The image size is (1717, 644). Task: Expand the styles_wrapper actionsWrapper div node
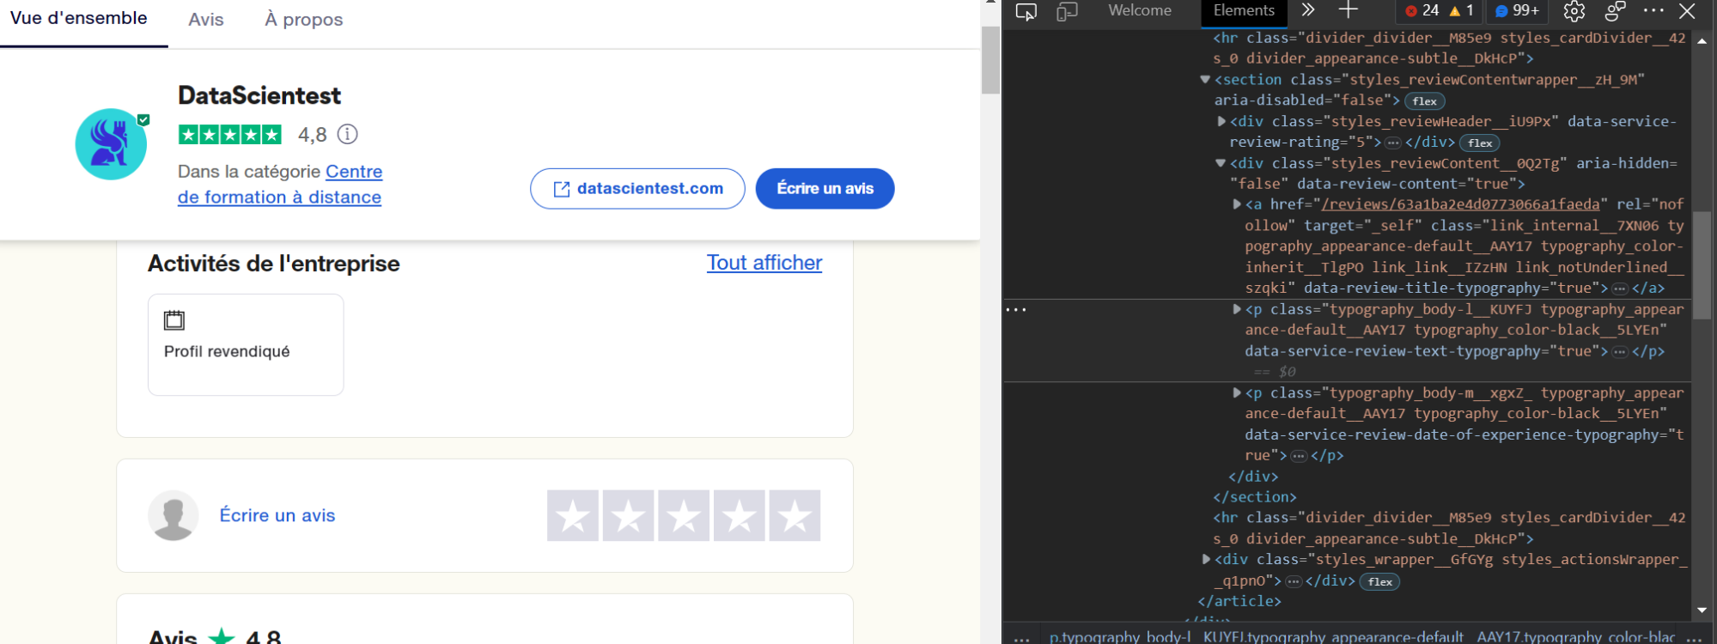point(1206,560)
